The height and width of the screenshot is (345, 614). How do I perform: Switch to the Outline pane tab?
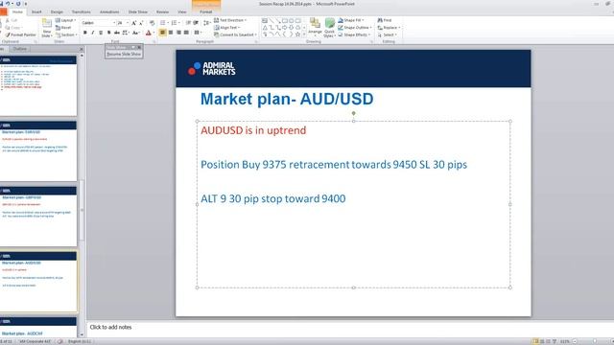pos(19,49)
